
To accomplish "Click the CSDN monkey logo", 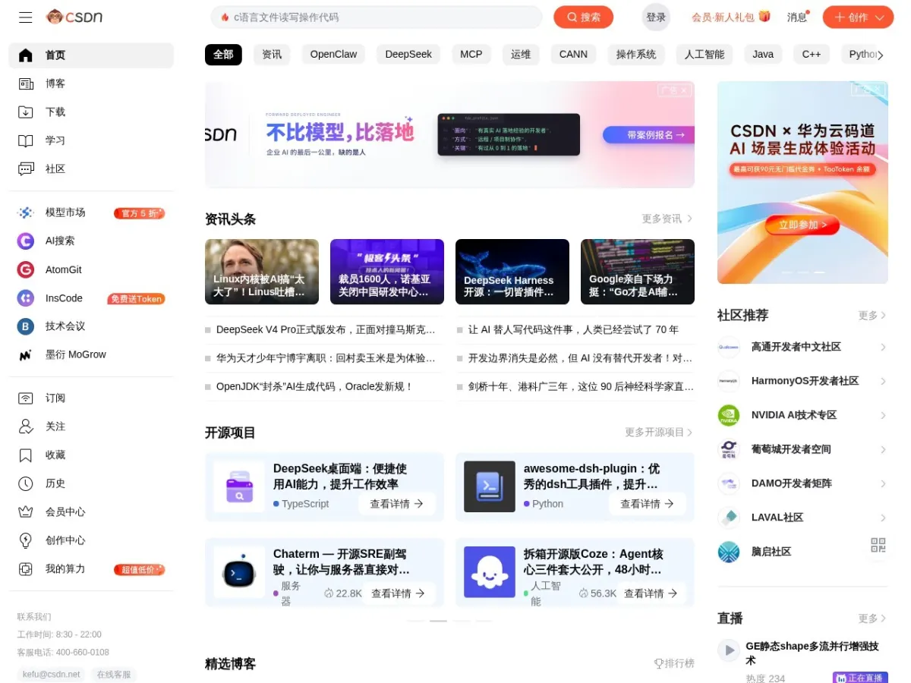I will (x=74, y=17).
